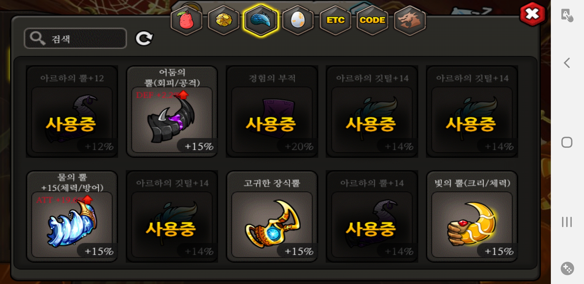
Task: Select the gold ore category tab
Action: tap(224, 21)
